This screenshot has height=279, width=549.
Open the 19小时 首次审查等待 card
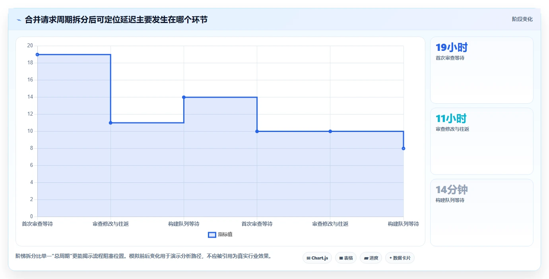[x=481, y=70]
